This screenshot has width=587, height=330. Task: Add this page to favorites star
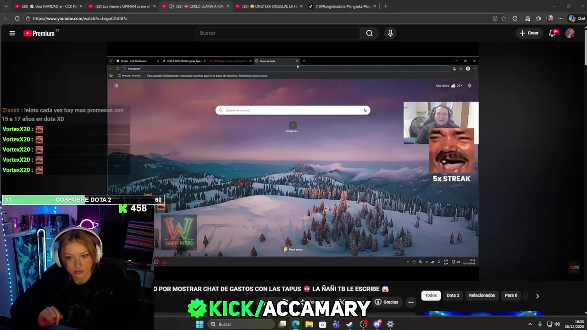click(x=504, y=18)
